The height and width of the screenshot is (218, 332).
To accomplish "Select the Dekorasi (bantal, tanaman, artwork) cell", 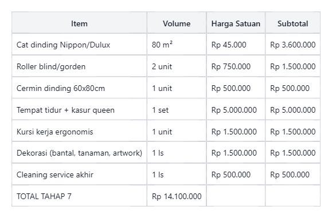I will tap(79, 153).
